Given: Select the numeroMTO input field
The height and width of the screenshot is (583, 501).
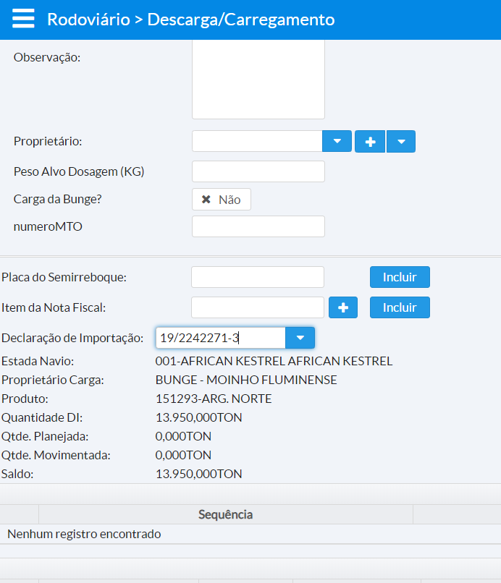Looking at the screenshot, I should coord(258,226).
